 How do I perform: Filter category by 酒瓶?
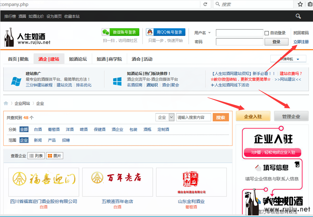tap(147, 129)
